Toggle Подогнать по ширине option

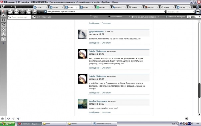tap(175, 17)
